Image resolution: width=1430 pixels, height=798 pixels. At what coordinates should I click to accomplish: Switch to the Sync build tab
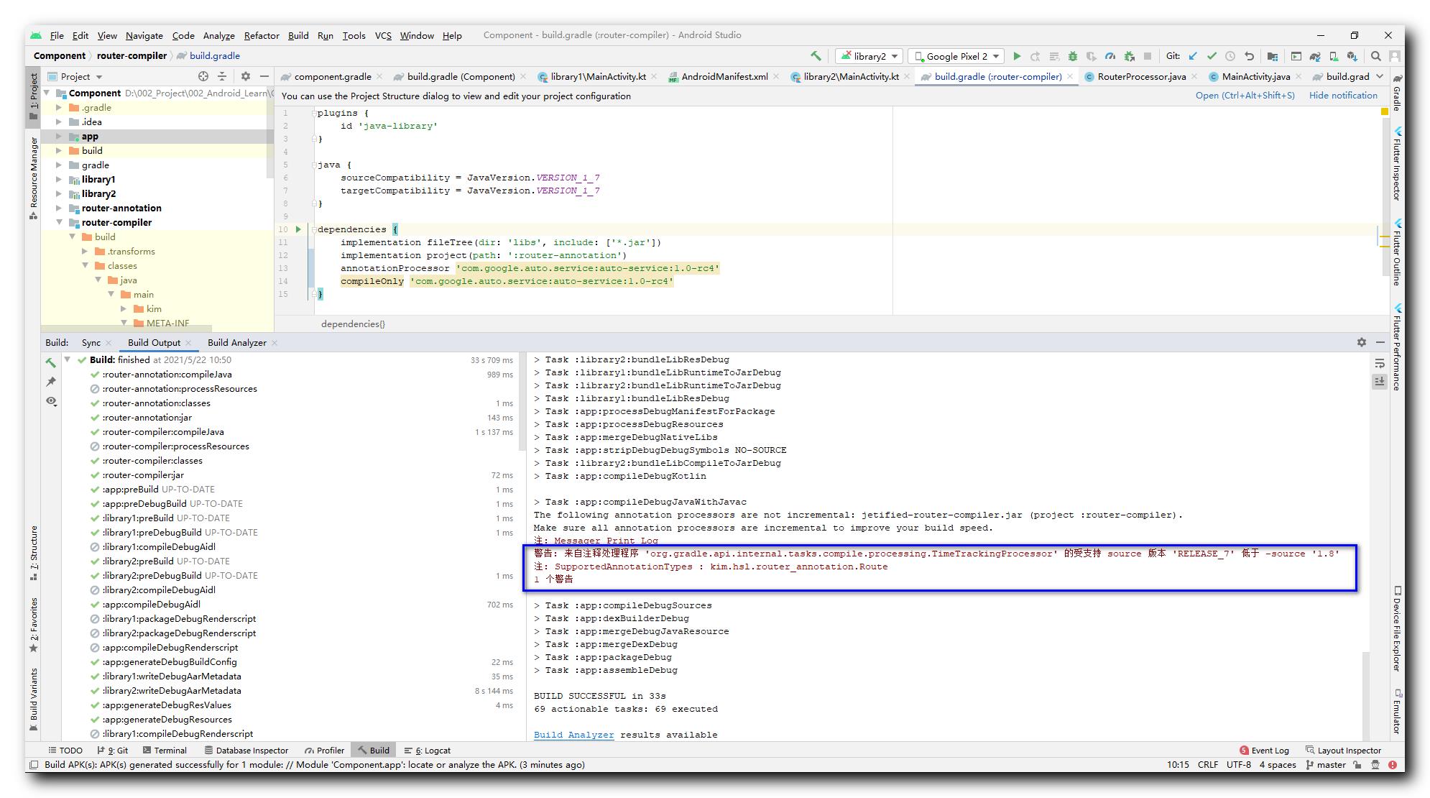pyautogui.click(x=91, y=342)
